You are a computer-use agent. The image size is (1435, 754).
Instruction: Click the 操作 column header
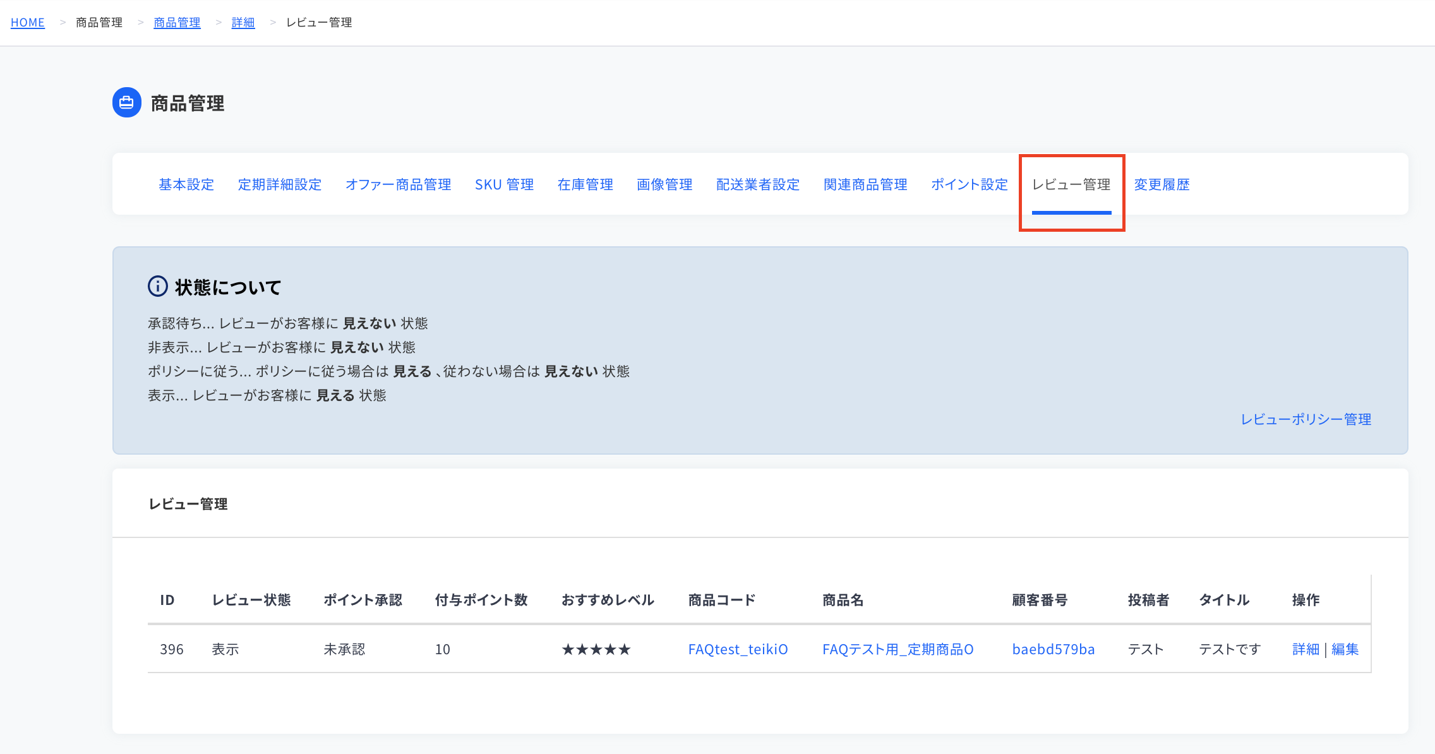(x=1306, y=600)
